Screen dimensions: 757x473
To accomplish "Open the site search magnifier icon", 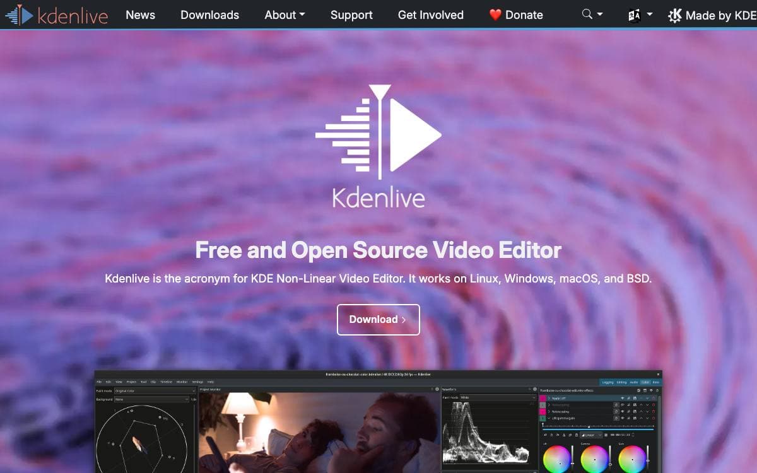I will click(x=587, y=15).
